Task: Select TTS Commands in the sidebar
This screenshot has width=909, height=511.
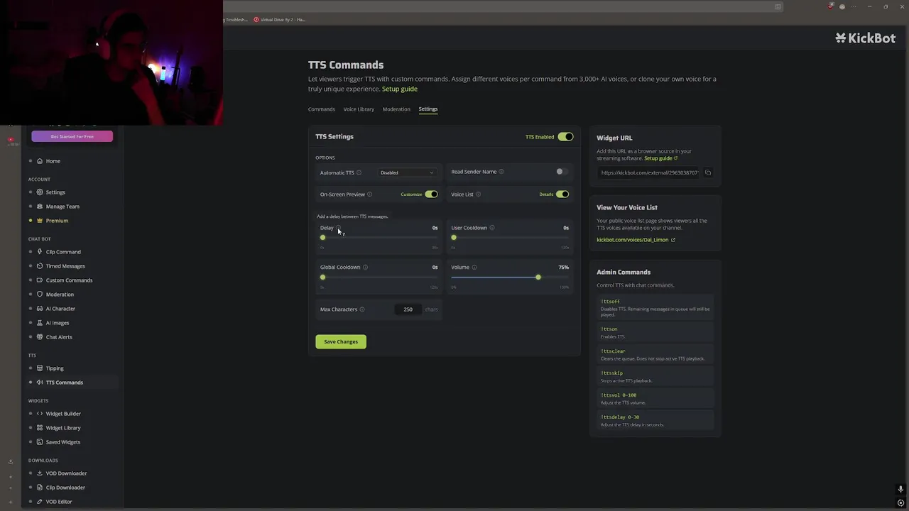Action: point(64,383)
